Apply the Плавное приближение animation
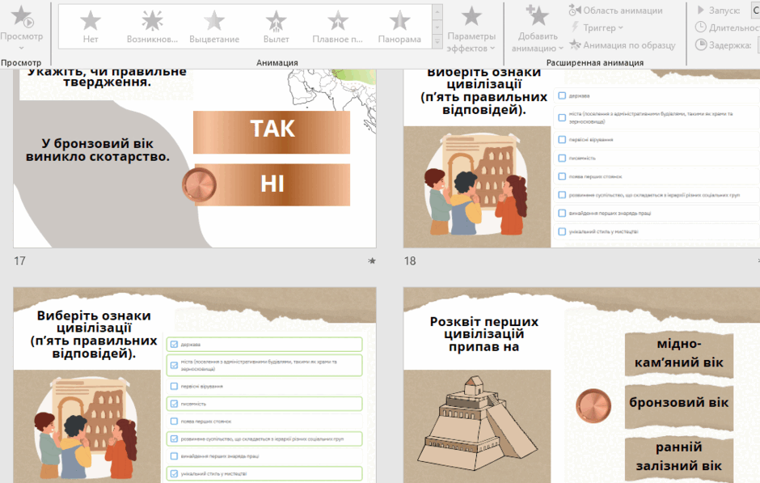This screenshot has width=760, height=483. coord(338,27)
